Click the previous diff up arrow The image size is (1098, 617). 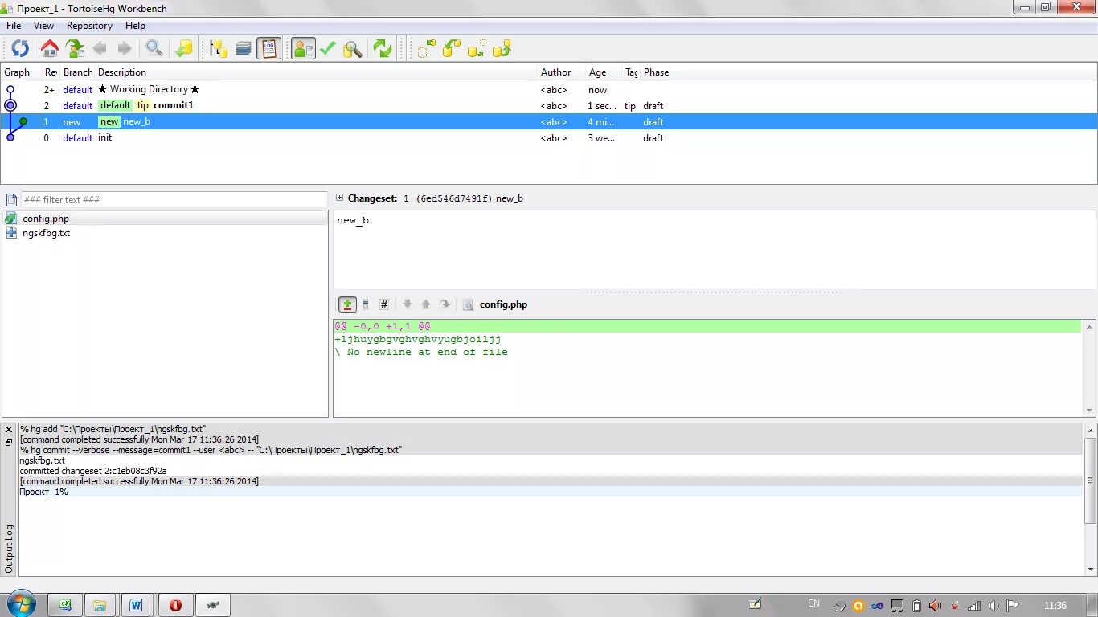click(x=426, y=304)
